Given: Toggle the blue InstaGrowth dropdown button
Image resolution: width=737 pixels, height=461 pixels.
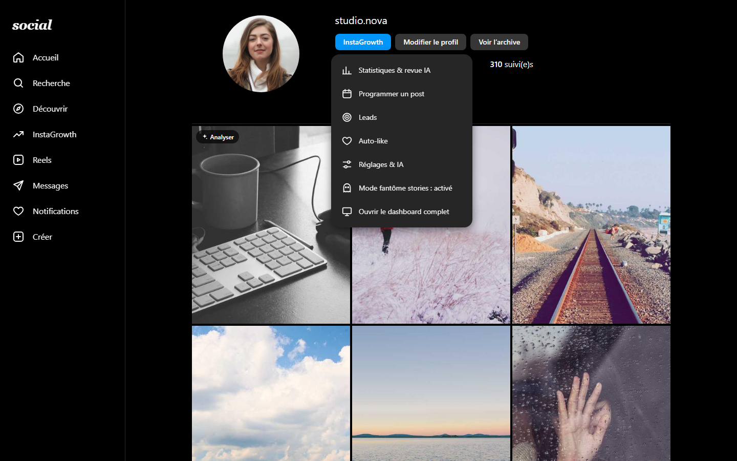Looking at the screenshot, I should 363,42.
